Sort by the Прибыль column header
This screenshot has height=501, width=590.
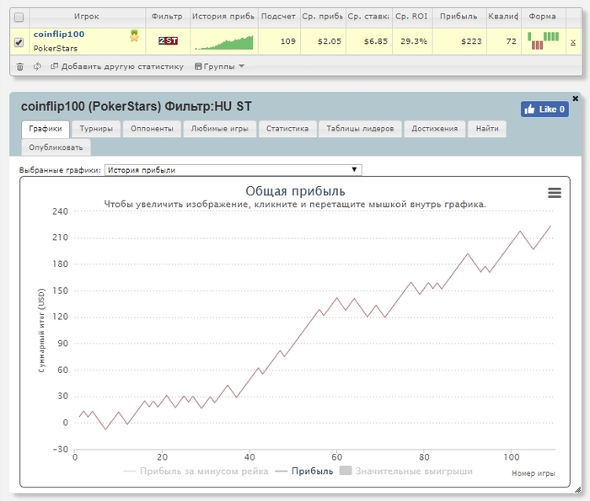point(459,17)
